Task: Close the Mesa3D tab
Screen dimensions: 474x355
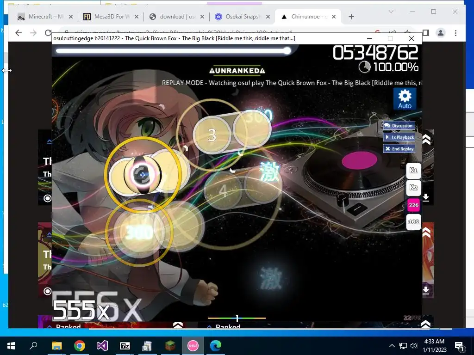Action: coord(137,17)
